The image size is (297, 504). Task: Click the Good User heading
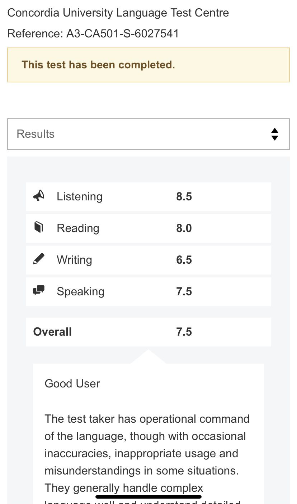(x=72, y=384)
